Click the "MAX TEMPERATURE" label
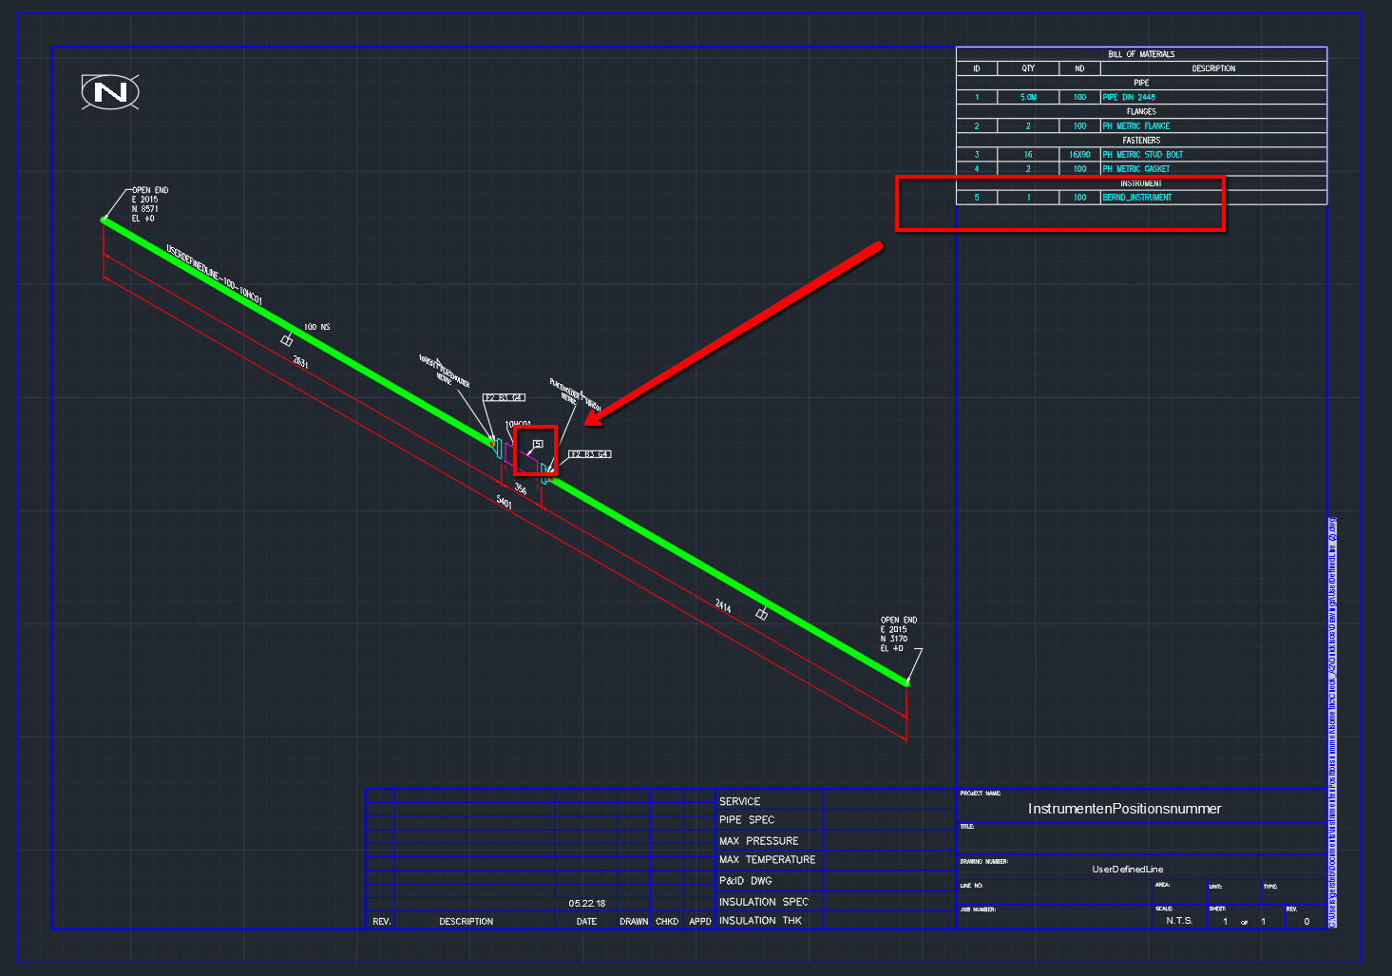The image size is (1392, 976). pos(767,860)
